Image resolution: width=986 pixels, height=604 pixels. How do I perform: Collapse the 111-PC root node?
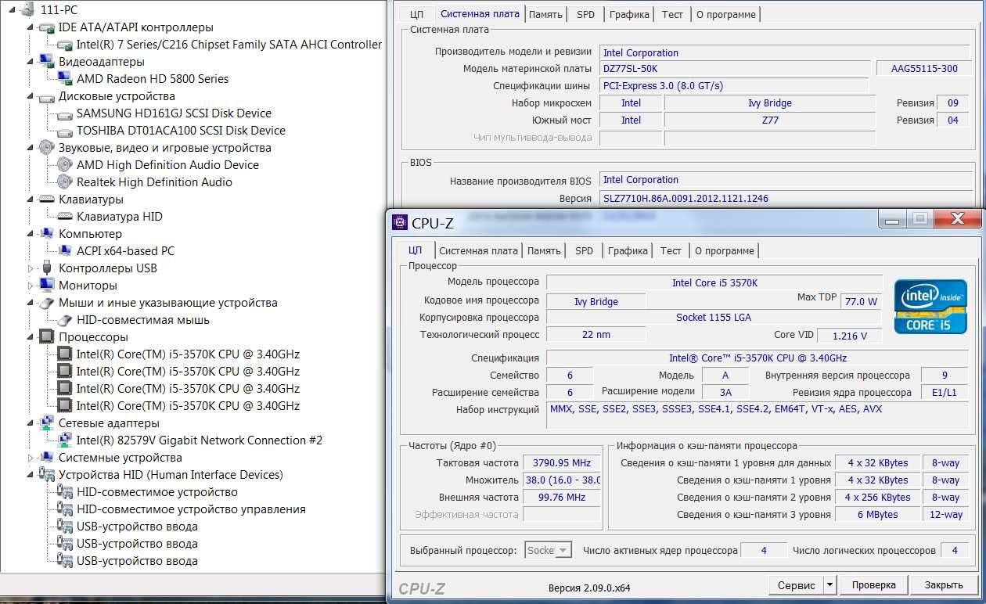pyautogui.click(x=11, y=10)
